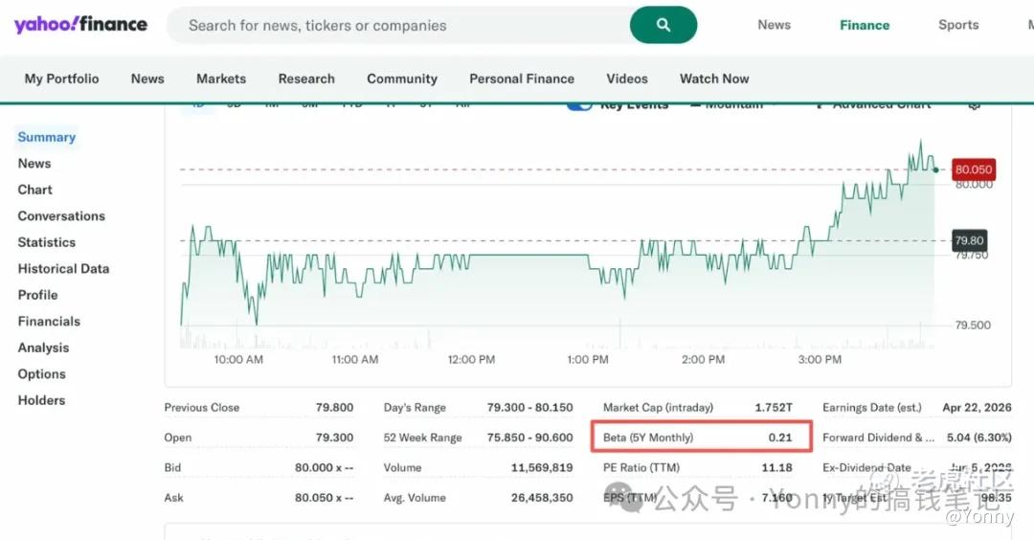Open the Markets menu
Viewport: 1034px width, 540px height.
point(220,79)
